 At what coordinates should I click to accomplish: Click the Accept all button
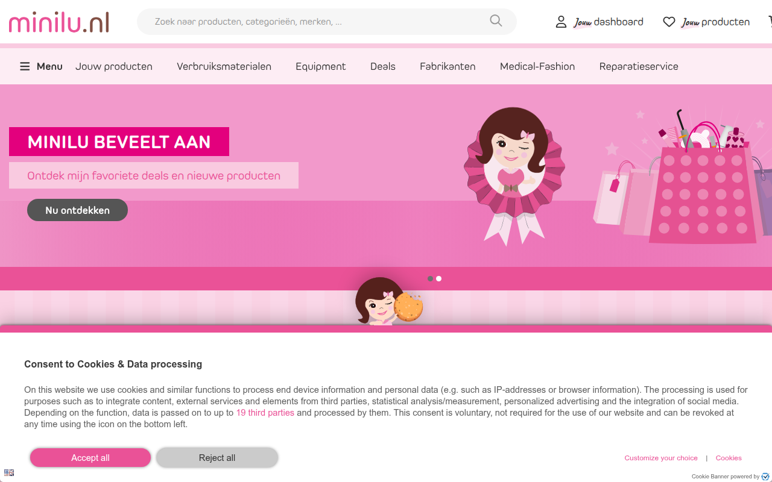coord(90,458)
